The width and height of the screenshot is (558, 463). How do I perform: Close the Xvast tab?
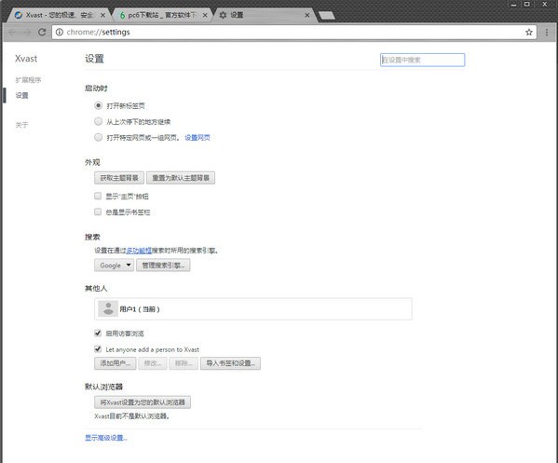click(102, 15)
